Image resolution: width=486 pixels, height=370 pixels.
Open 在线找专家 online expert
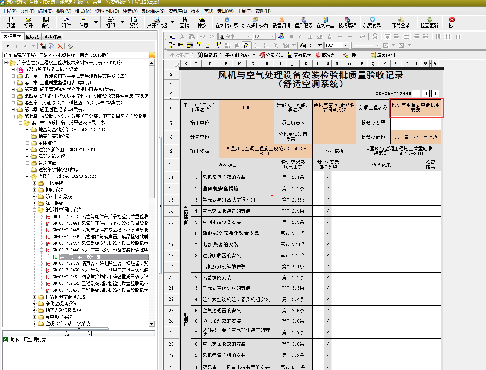click(226, 22)
